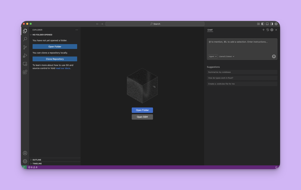
Task: Open chat history clock icon
Action: point(268,30)
